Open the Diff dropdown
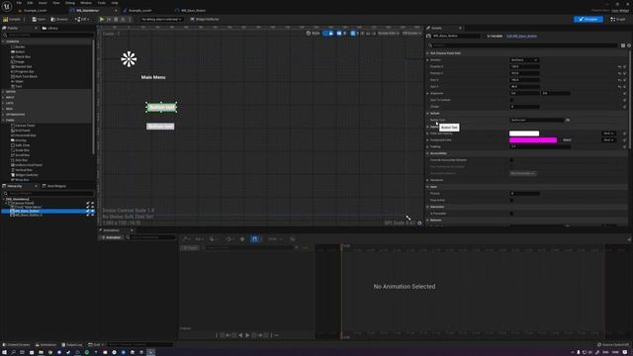This screenshot has width=633, height=356. pyautogui.click(x=82, y=19)
